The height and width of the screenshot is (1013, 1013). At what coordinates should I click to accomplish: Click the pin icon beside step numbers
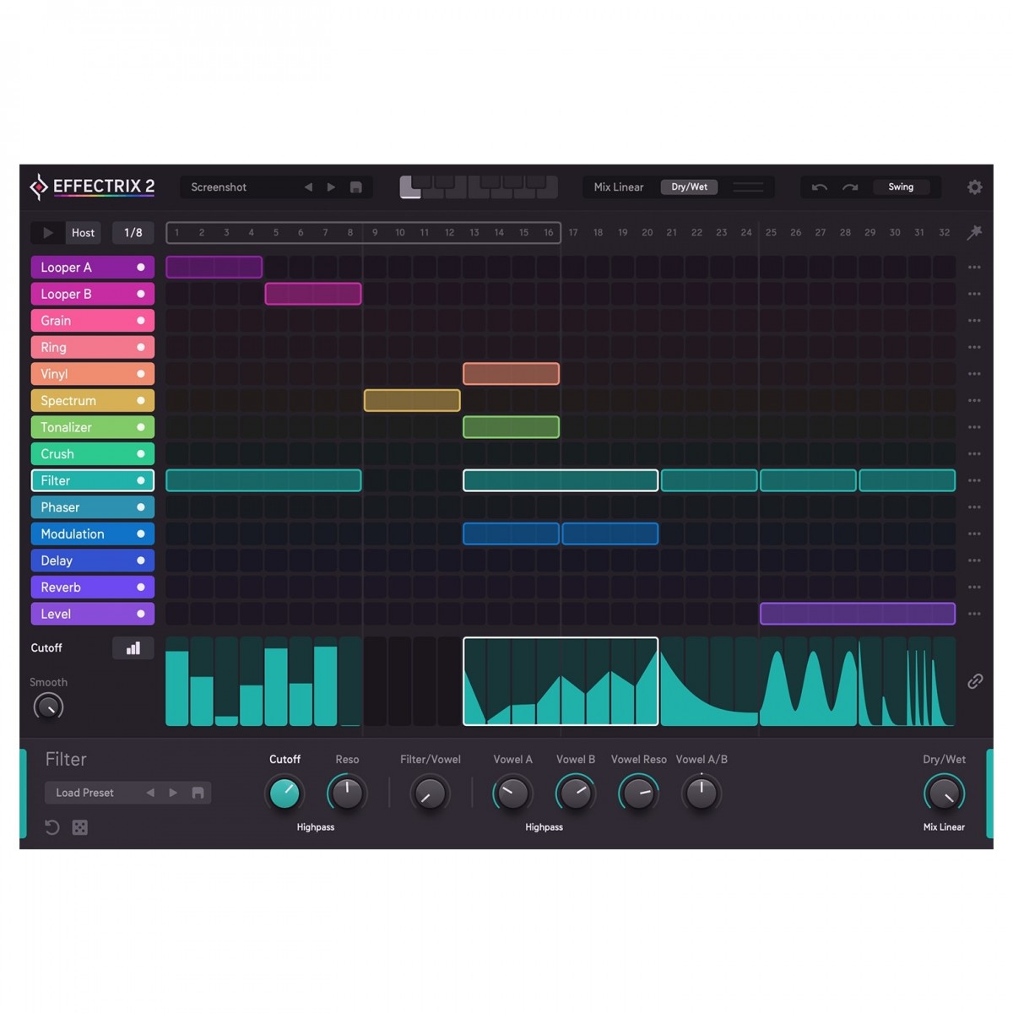(974, 232)
